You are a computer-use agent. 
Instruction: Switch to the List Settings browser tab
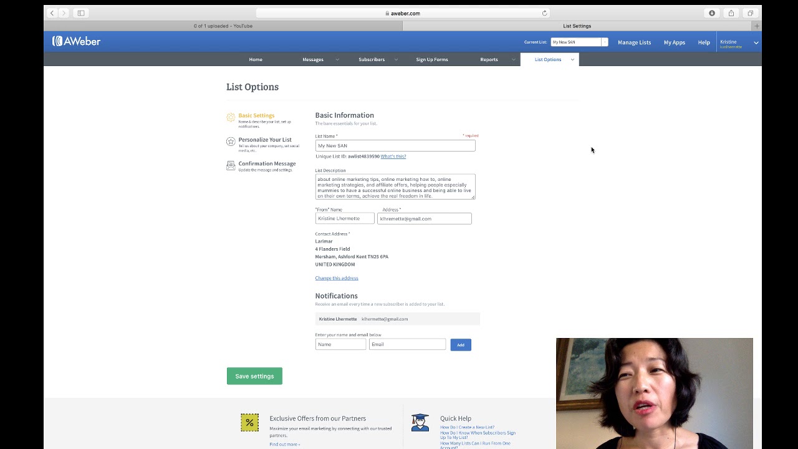(577, 26)
